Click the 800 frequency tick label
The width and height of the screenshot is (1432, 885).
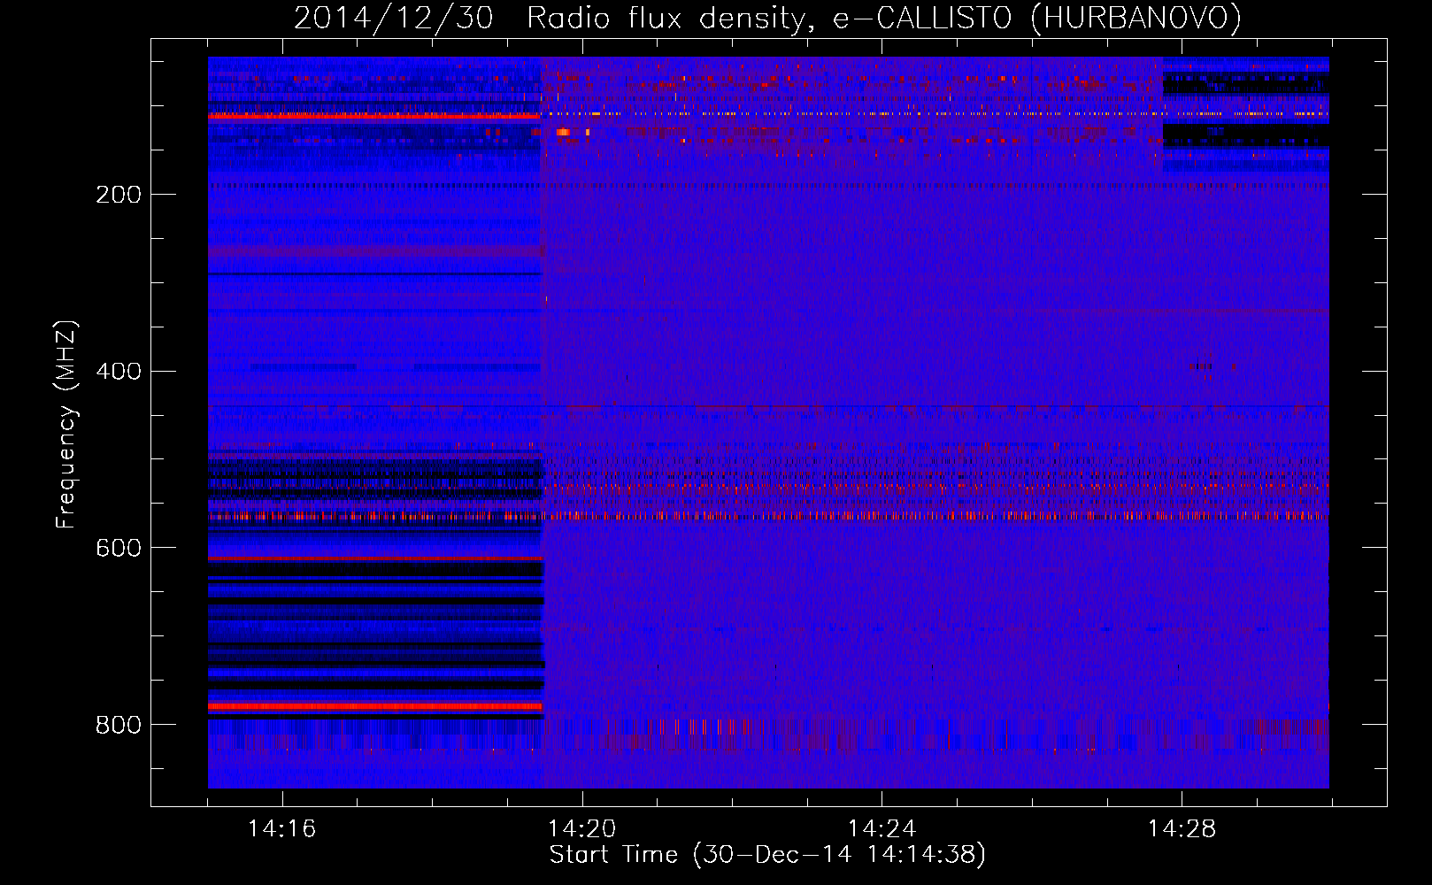tap(119, 726)
